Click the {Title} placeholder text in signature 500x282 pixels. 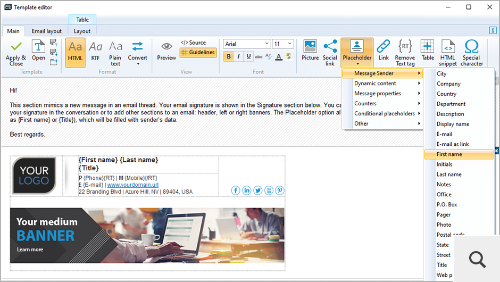click(x=88, y=168)
